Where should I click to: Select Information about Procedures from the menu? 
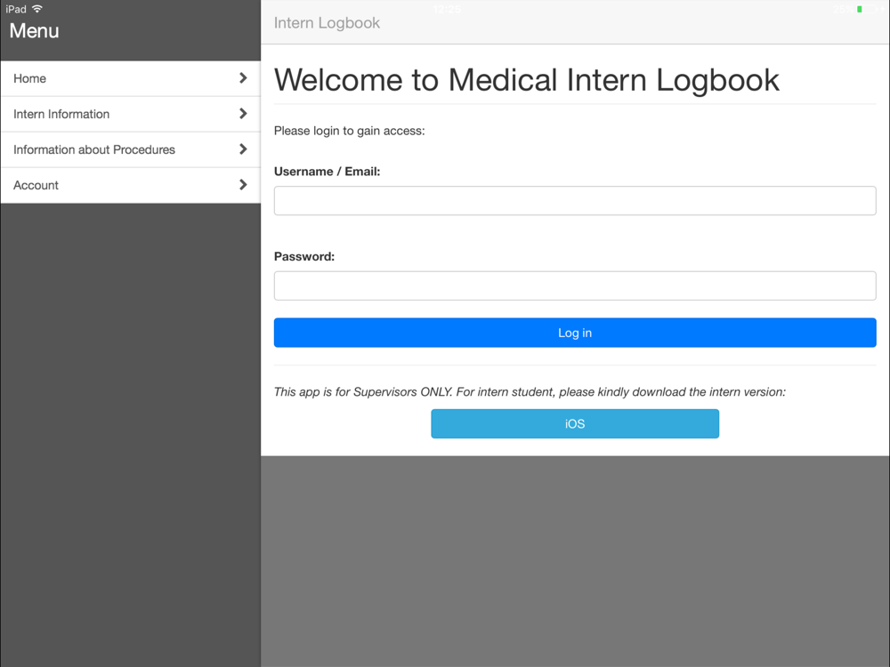coord(131,149)
